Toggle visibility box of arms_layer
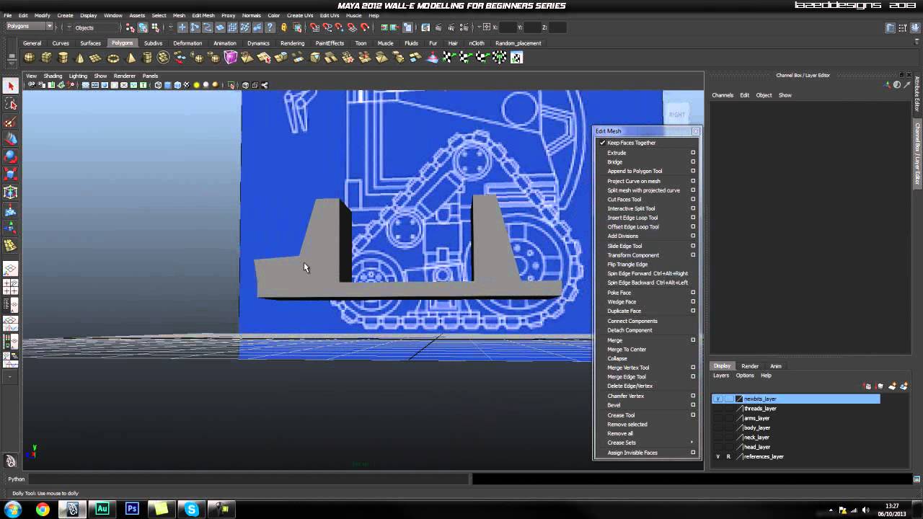This screenshot has height=519, width=923. (717, 418)
